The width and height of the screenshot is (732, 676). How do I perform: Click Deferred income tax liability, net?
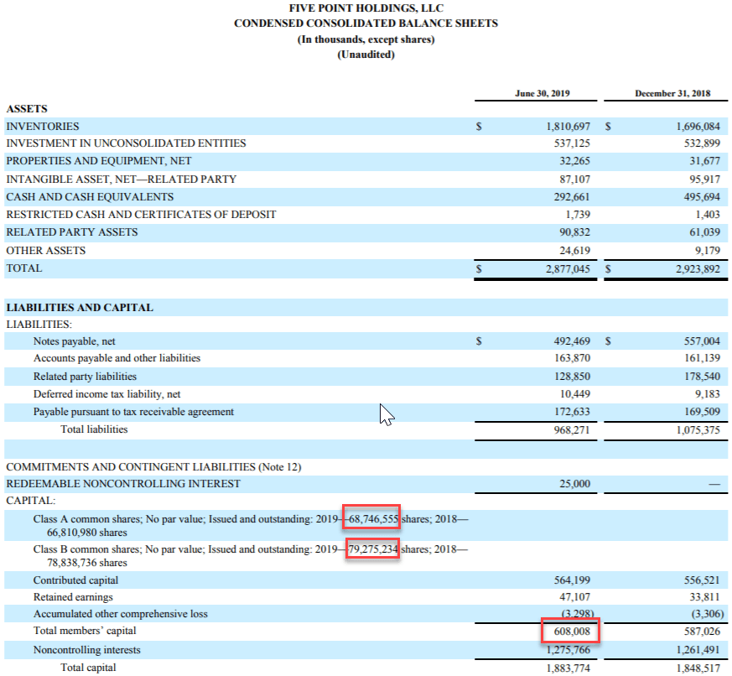(106, 394)
